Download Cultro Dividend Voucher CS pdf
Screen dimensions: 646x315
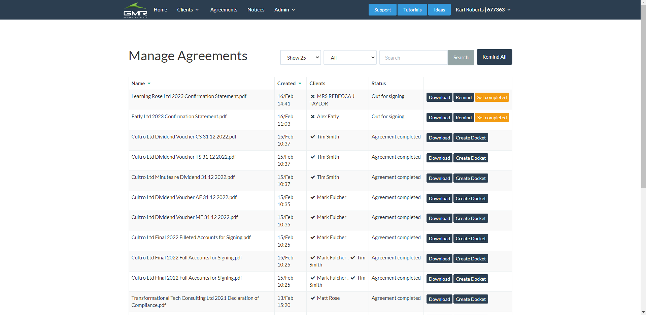439,138
